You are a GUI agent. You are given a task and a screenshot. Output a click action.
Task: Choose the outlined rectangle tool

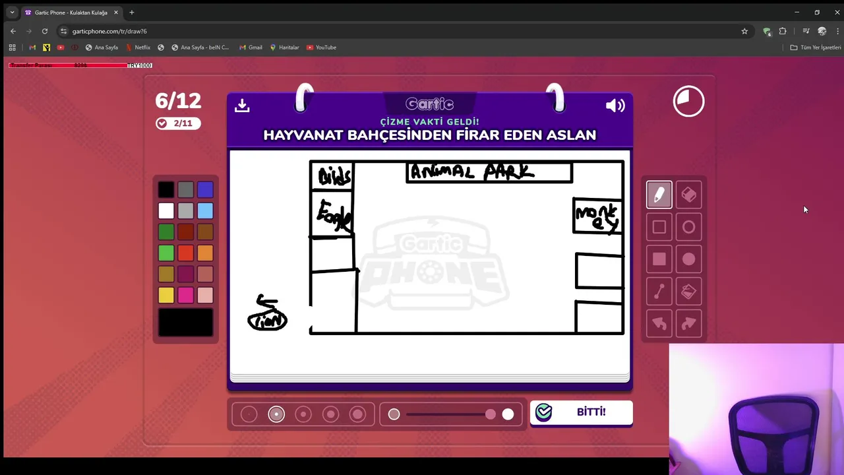pyautogui.click(x=659, y=227)
